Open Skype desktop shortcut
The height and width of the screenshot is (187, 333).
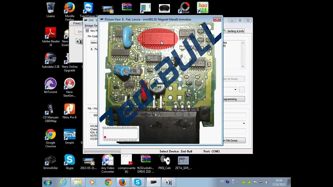[69, 162]
